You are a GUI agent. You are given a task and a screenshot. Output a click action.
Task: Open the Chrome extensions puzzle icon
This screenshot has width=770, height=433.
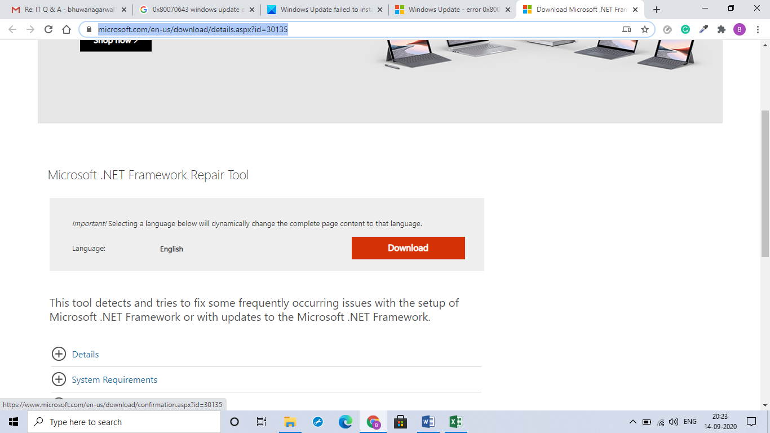(722, 29)
